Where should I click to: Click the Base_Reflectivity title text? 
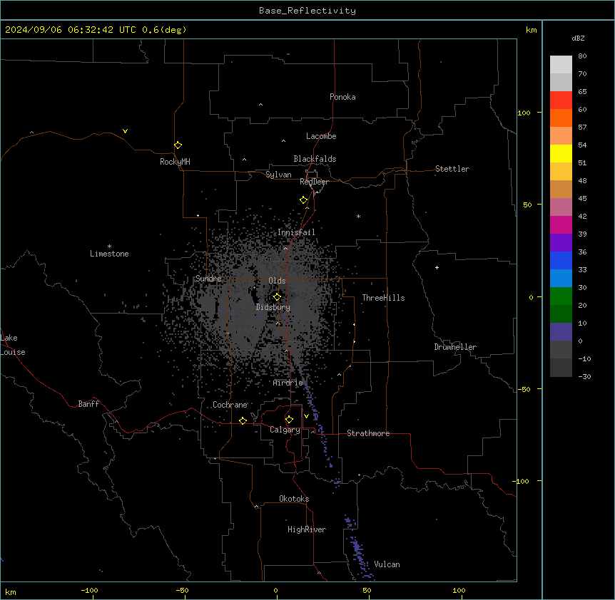pos(307,11)
